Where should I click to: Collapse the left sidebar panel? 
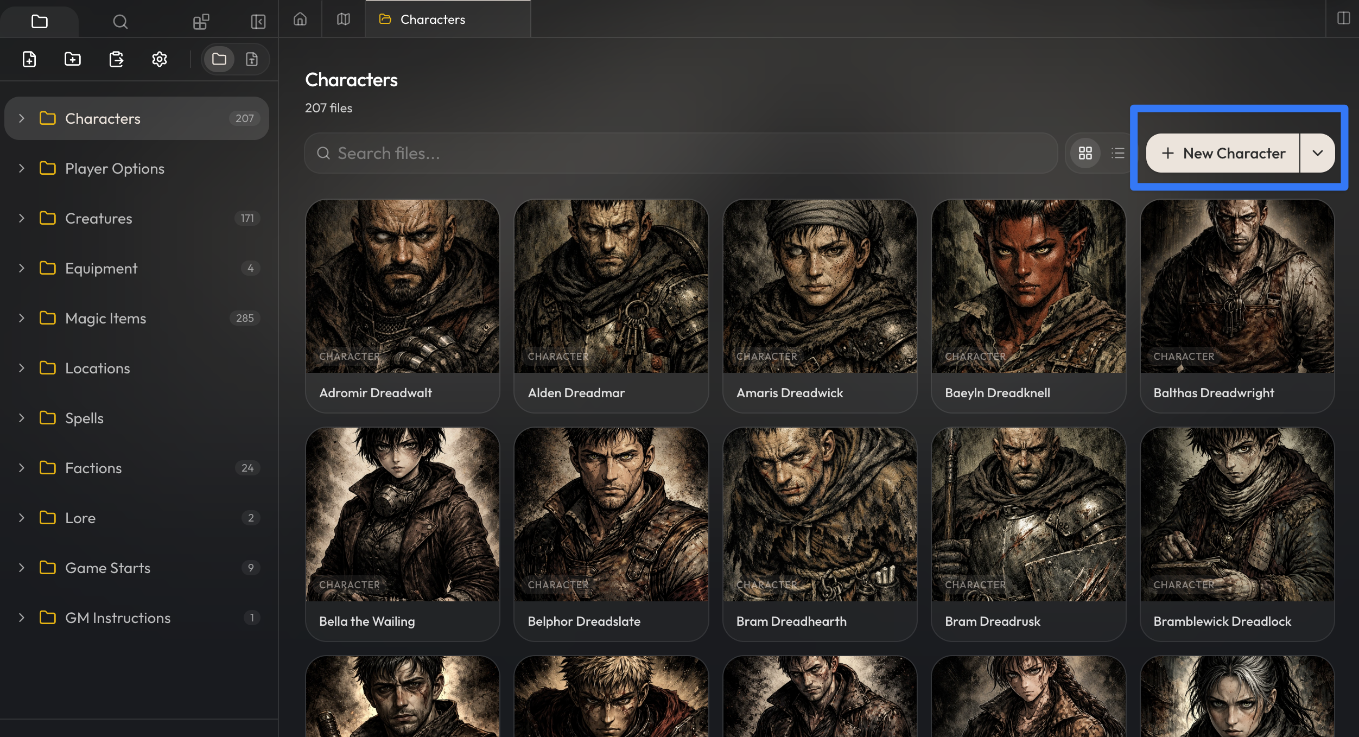pyautogui.click(x=258, y=22)
